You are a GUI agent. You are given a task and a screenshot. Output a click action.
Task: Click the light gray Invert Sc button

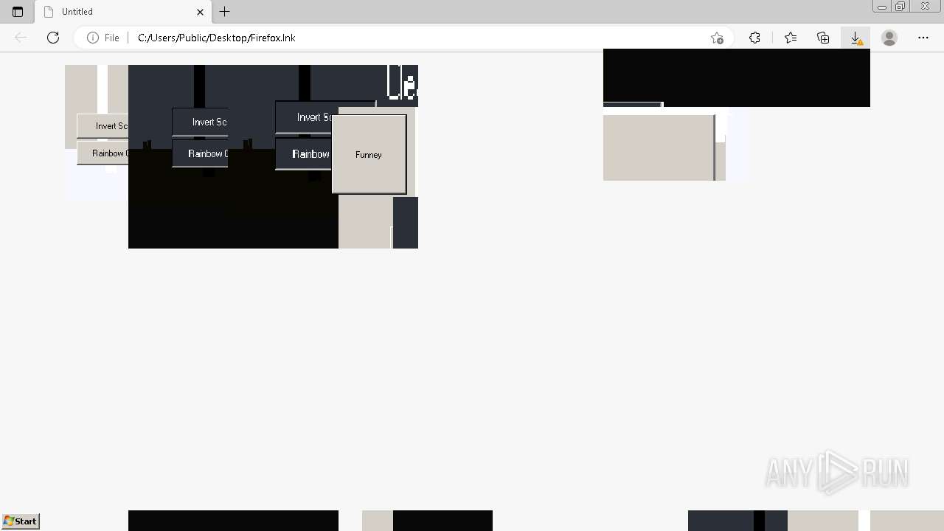pyautogui.click(x=103, y=126)
